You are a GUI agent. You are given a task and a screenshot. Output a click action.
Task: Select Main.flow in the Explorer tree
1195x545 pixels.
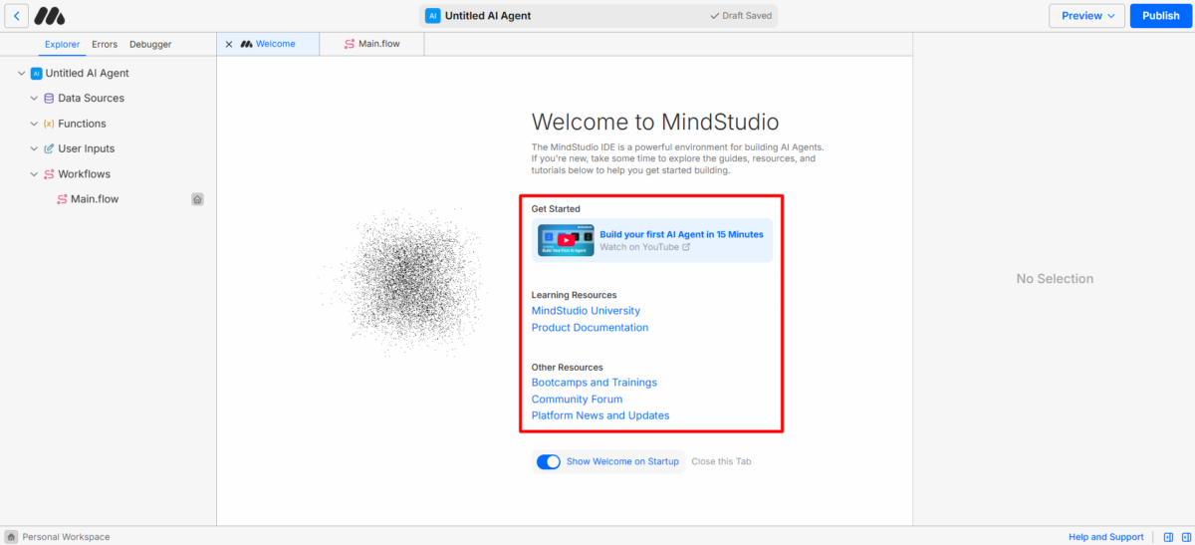(95, 199)
